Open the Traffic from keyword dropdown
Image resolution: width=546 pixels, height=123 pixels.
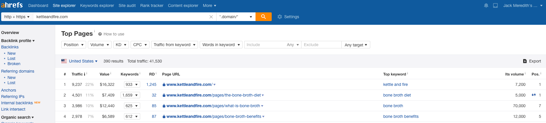click(x=175, y=45)
